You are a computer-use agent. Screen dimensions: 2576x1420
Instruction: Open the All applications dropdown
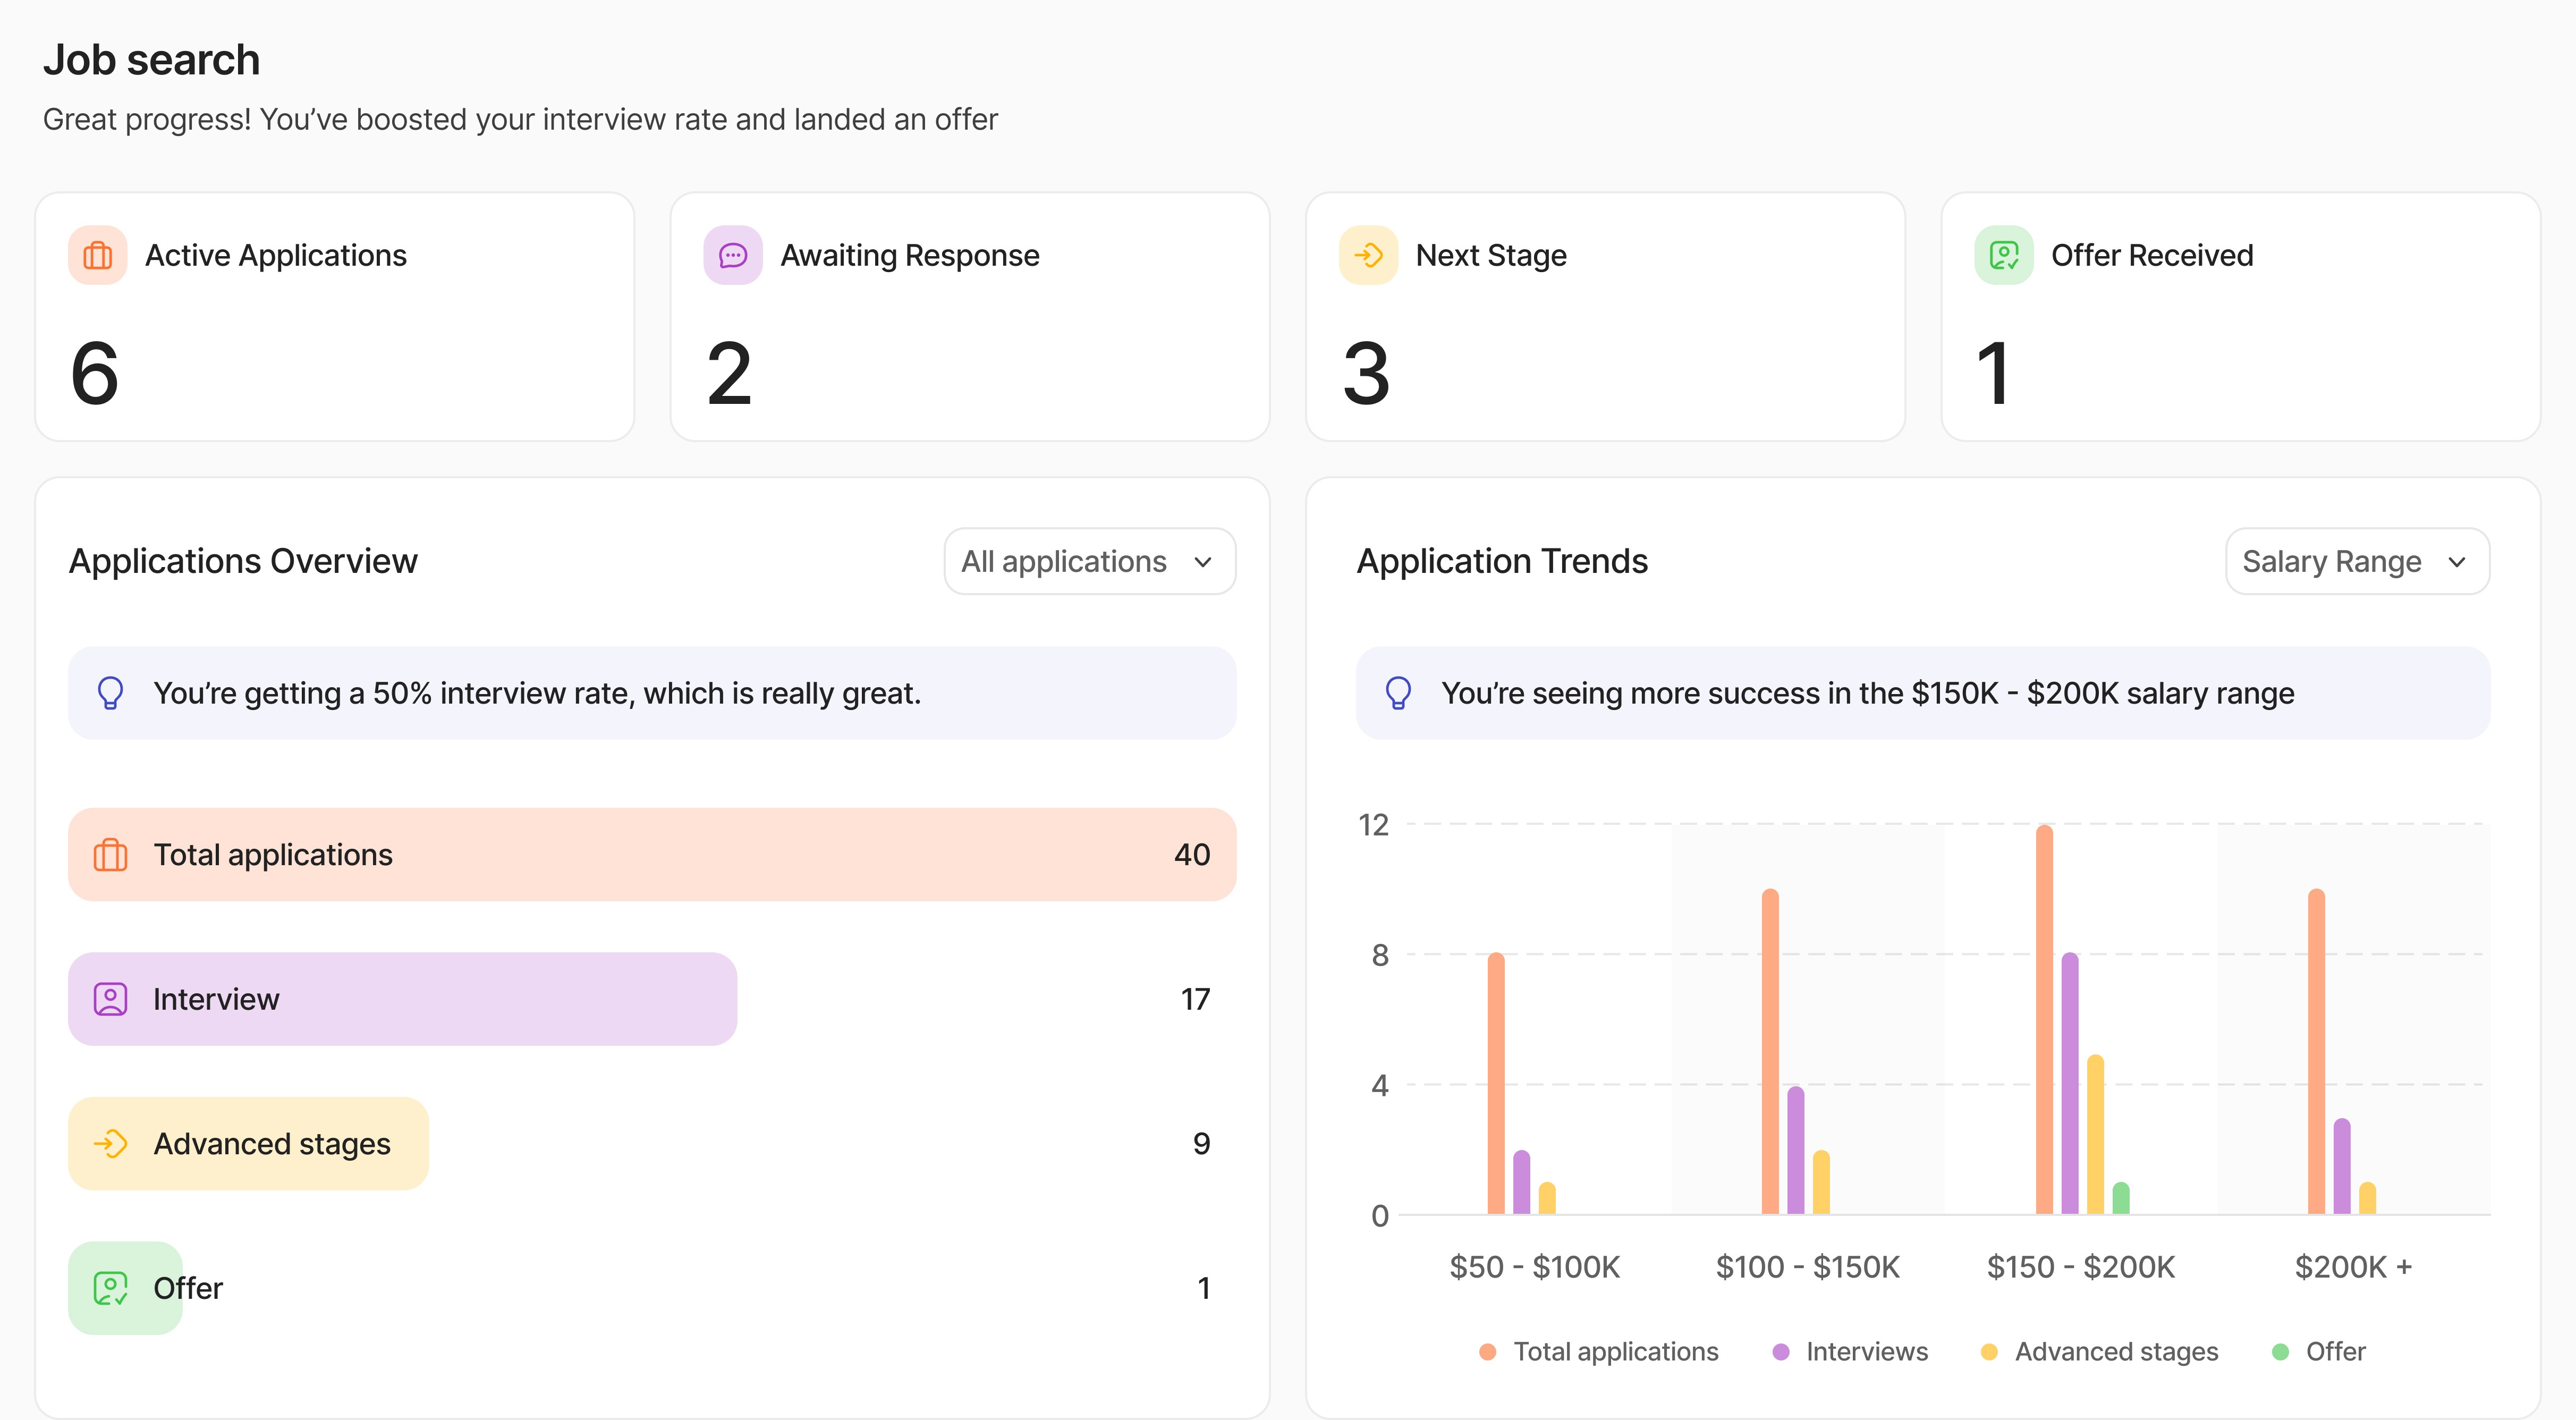pyautogui.click(x=1089, y=561)
